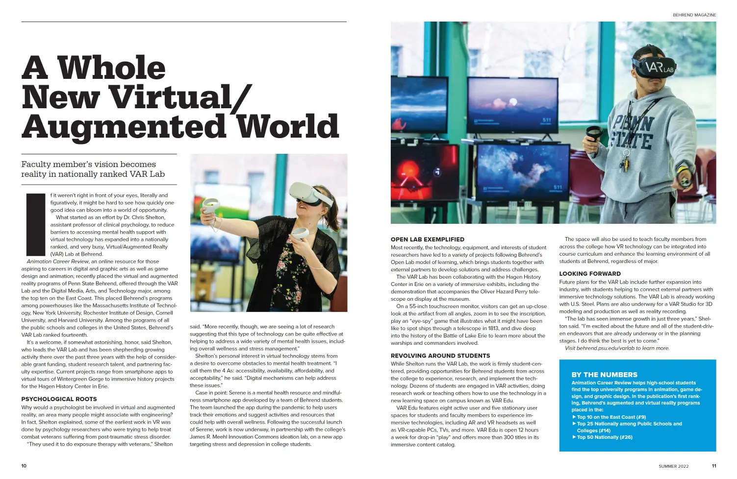Click 'Animation Career Review' italic text in left column
The image size is (737, 479).
(58, 262)
